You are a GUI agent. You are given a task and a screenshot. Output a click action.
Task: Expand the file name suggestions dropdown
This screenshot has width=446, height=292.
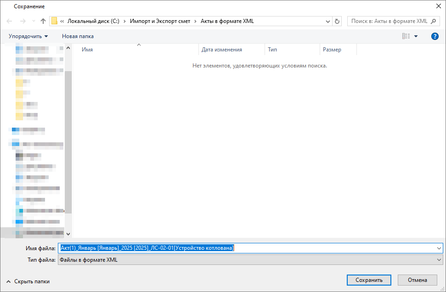(439, 248)
